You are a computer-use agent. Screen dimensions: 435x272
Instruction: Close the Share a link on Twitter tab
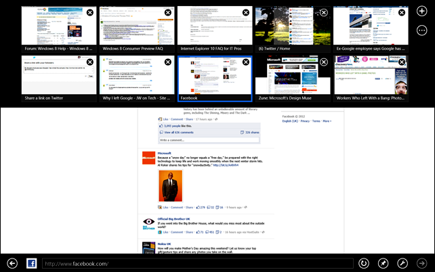pos(90,62)
